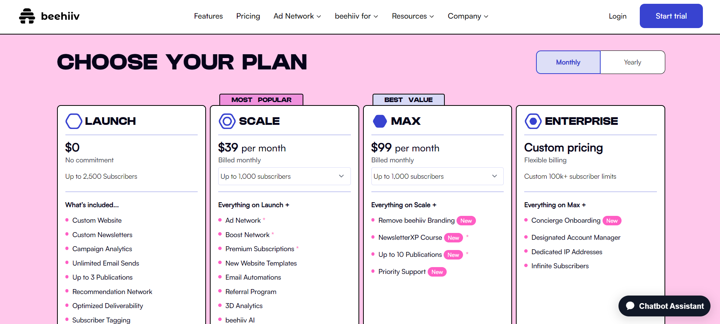Click the MOST POPULAR label above Scale
The width and height of the screenshot is (720, 324).
261,100
